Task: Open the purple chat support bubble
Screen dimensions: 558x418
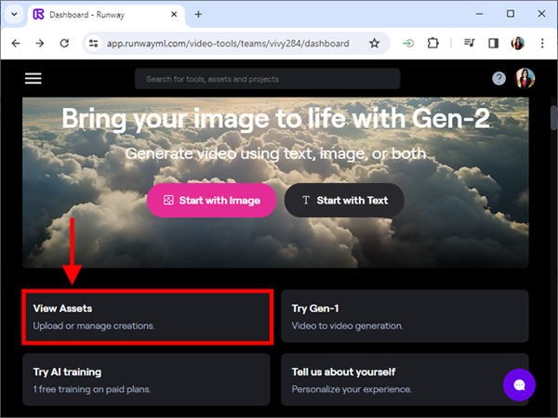Action: [519, 385]
